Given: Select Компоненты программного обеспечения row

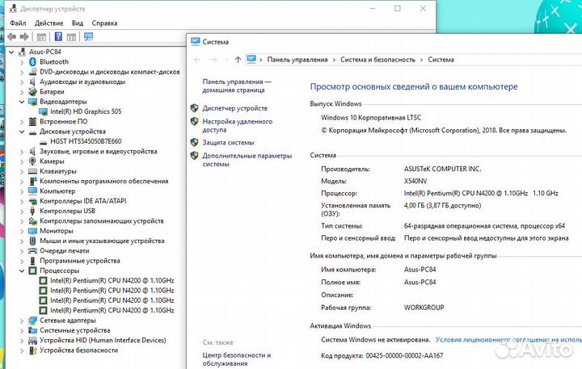Looking at the screenshot, I should pyautogui.click(x=104, y=181).
